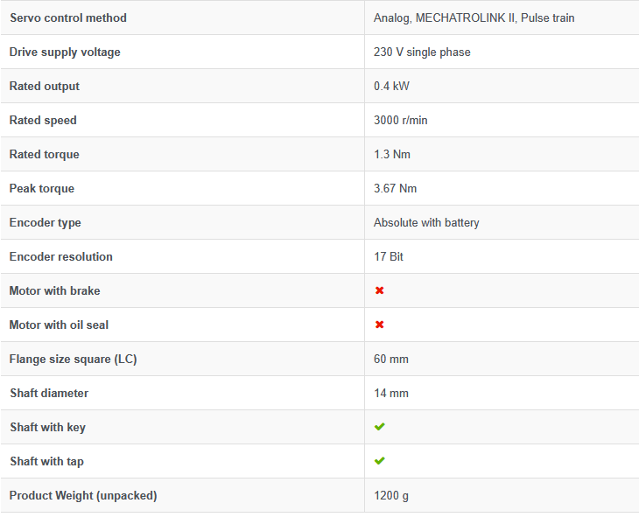Select the 17 Bit encoder resolution value

(x=389, y=256)
